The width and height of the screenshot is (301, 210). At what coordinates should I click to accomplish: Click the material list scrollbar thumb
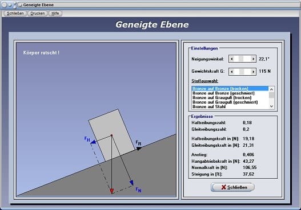coord(271,95)
